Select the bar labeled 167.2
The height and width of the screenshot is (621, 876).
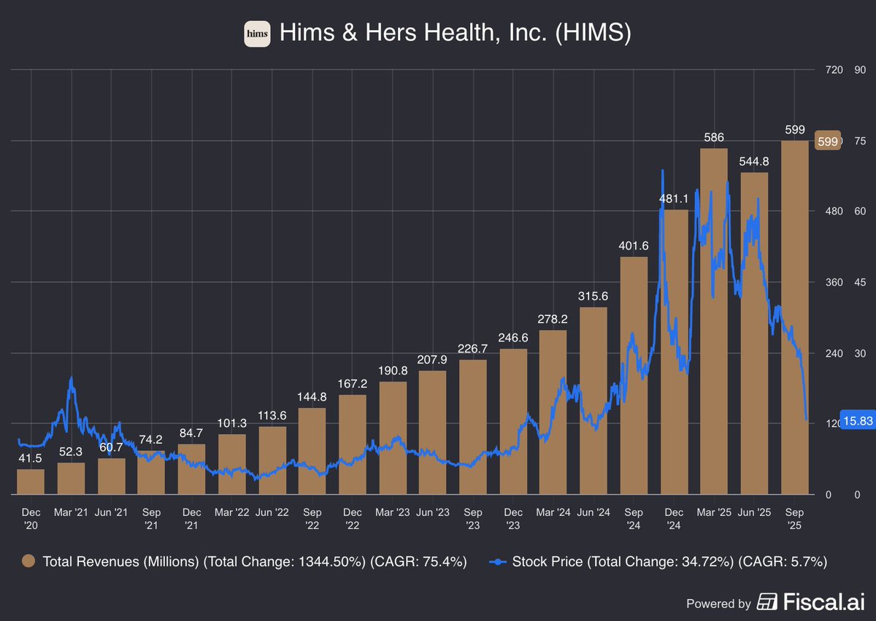coord(353,446)
